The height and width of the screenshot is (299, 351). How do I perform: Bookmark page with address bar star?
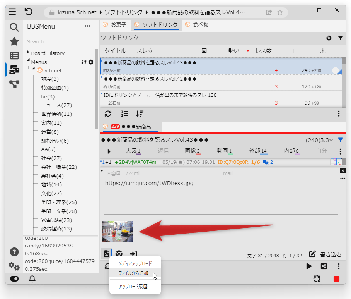280,12
